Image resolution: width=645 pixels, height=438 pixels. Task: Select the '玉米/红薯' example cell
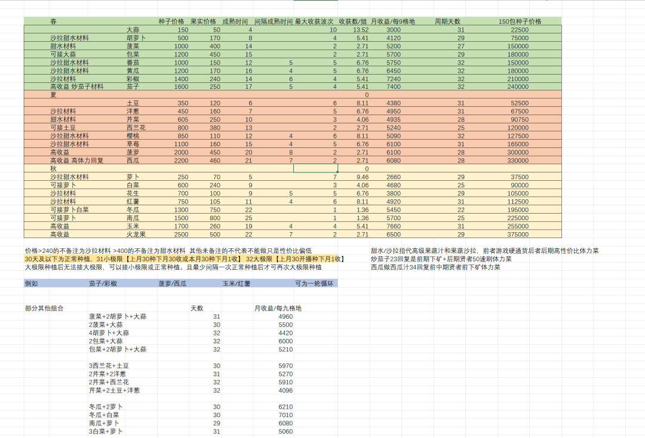pos(236,283)
